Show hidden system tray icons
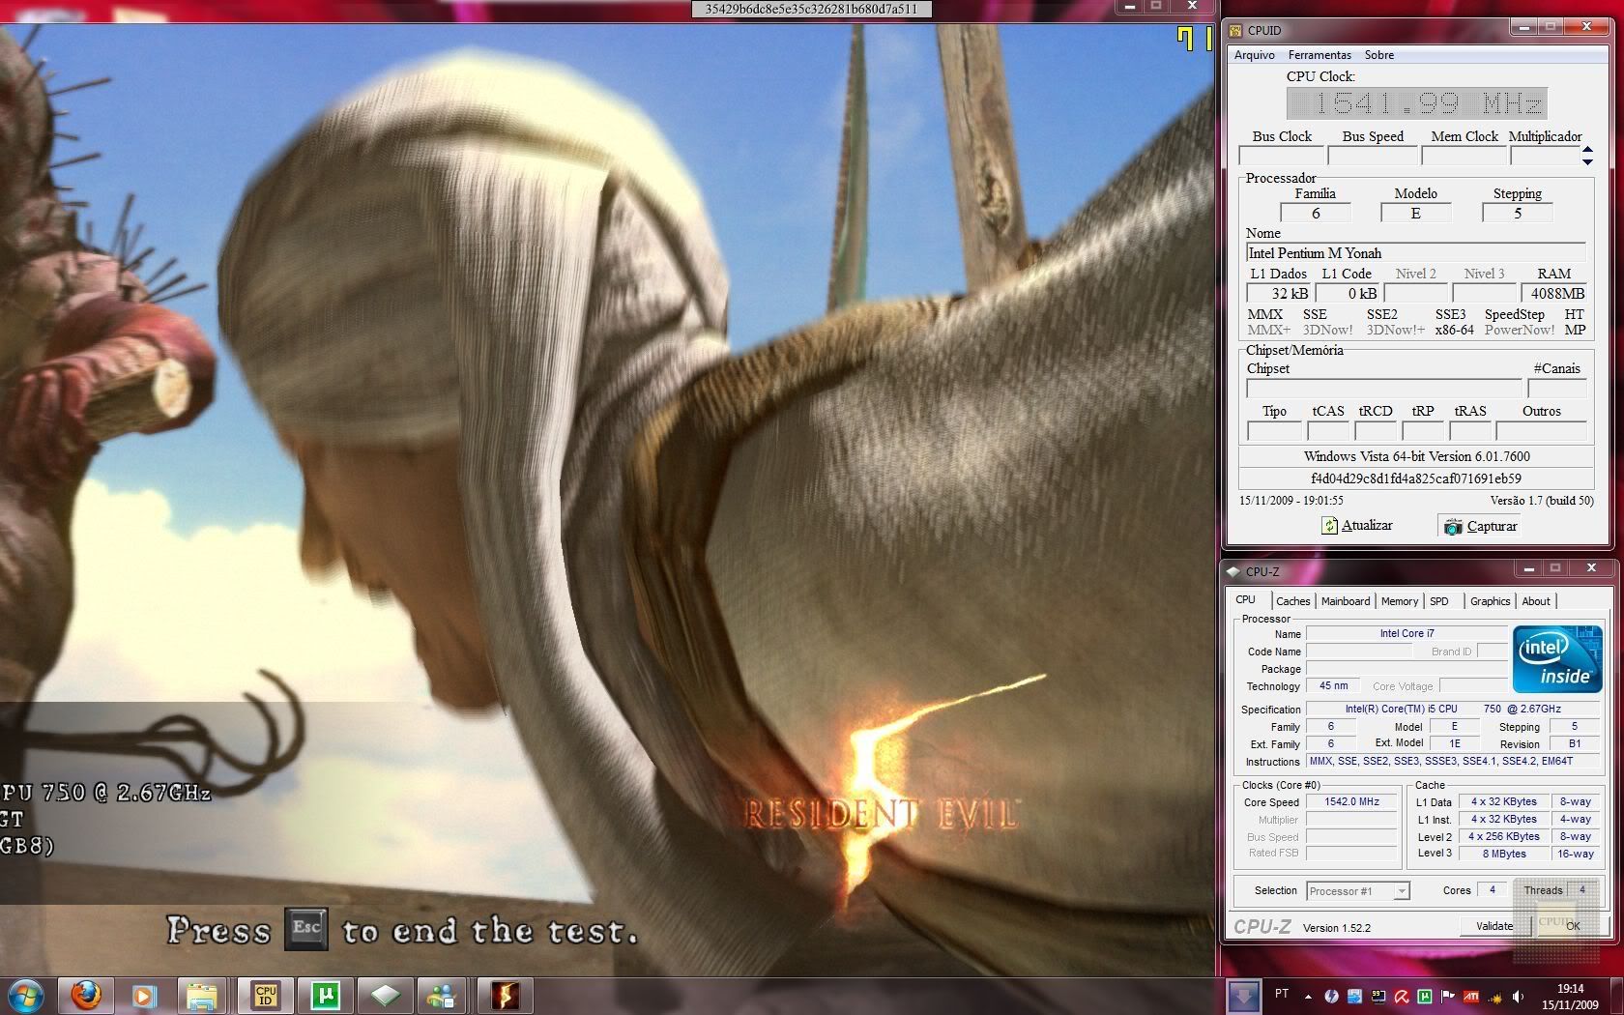This screenshot has height=1015, width=1624. point(1309,997)
